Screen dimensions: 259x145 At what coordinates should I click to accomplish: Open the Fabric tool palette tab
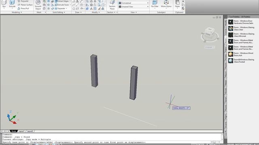tap(226, 48)
